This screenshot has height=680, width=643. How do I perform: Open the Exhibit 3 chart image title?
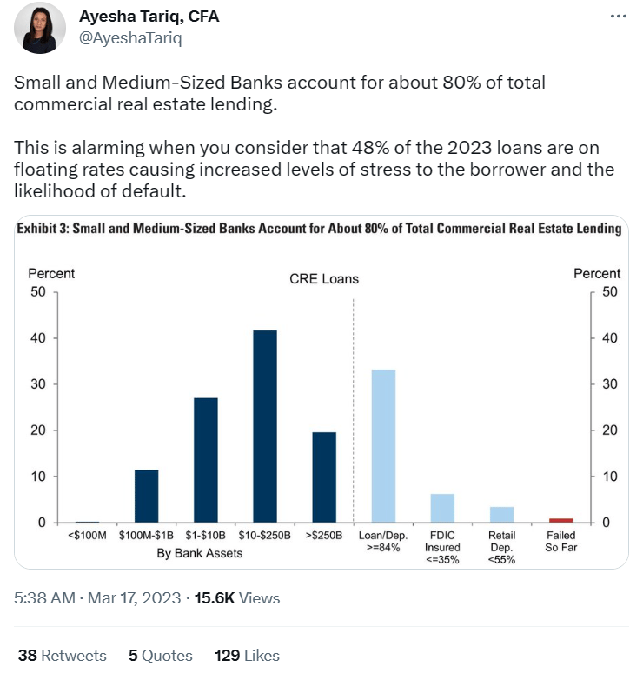[x=320, y=229]
